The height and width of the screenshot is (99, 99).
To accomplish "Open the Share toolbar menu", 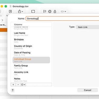I will pos(21,11).
